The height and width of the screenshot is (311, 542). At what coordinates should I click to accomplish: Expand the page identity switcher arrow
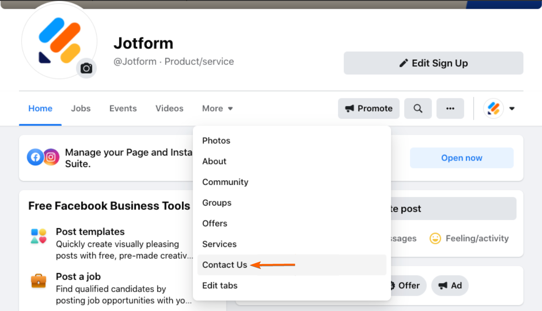point(512,109)
